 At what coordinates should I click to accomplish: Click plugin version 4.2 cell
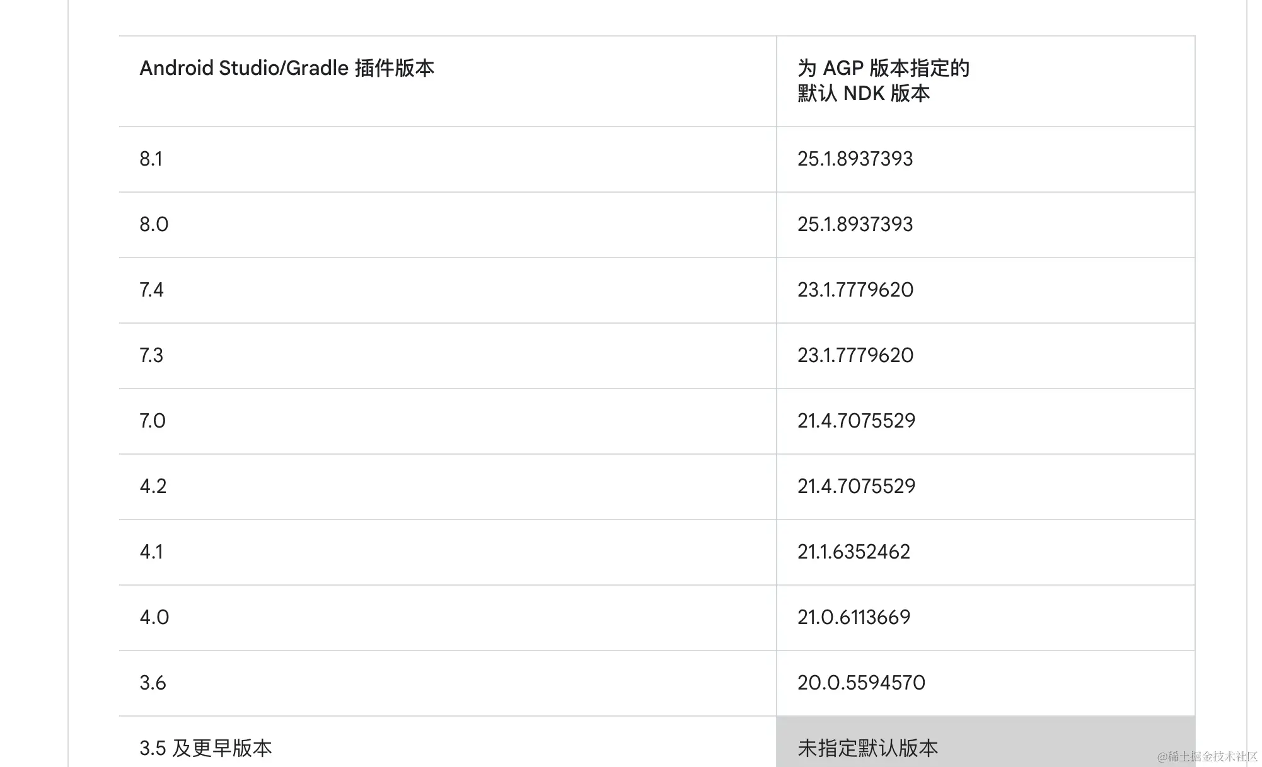click(153, 486)
